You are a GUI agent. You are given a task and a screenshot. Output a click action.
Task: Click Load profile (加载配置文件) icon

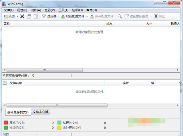point(63,16)
